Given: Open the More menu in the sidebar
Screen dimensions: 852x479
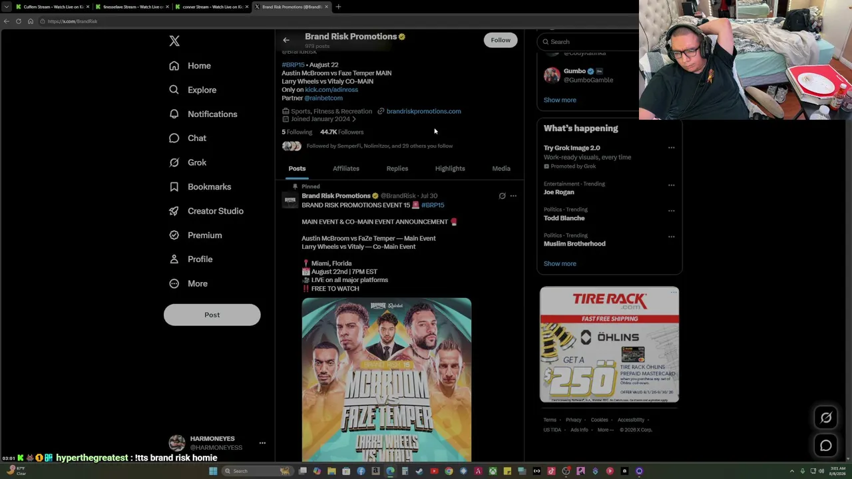Looking at the screenshot, I should 188,283.
